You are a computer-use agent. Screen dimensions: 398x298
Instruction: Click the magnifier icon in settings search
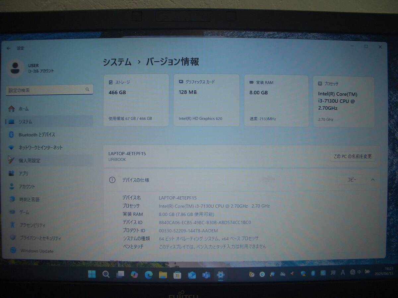click(x=87, y=89)
